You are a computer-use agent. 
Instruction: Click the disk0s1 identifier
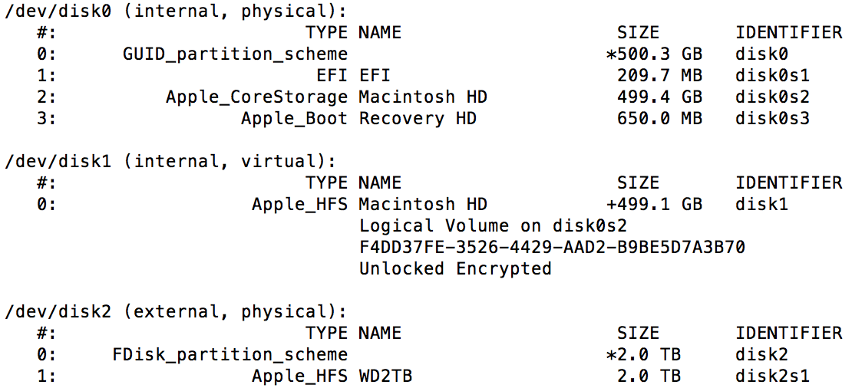click(x=772, y=75)
